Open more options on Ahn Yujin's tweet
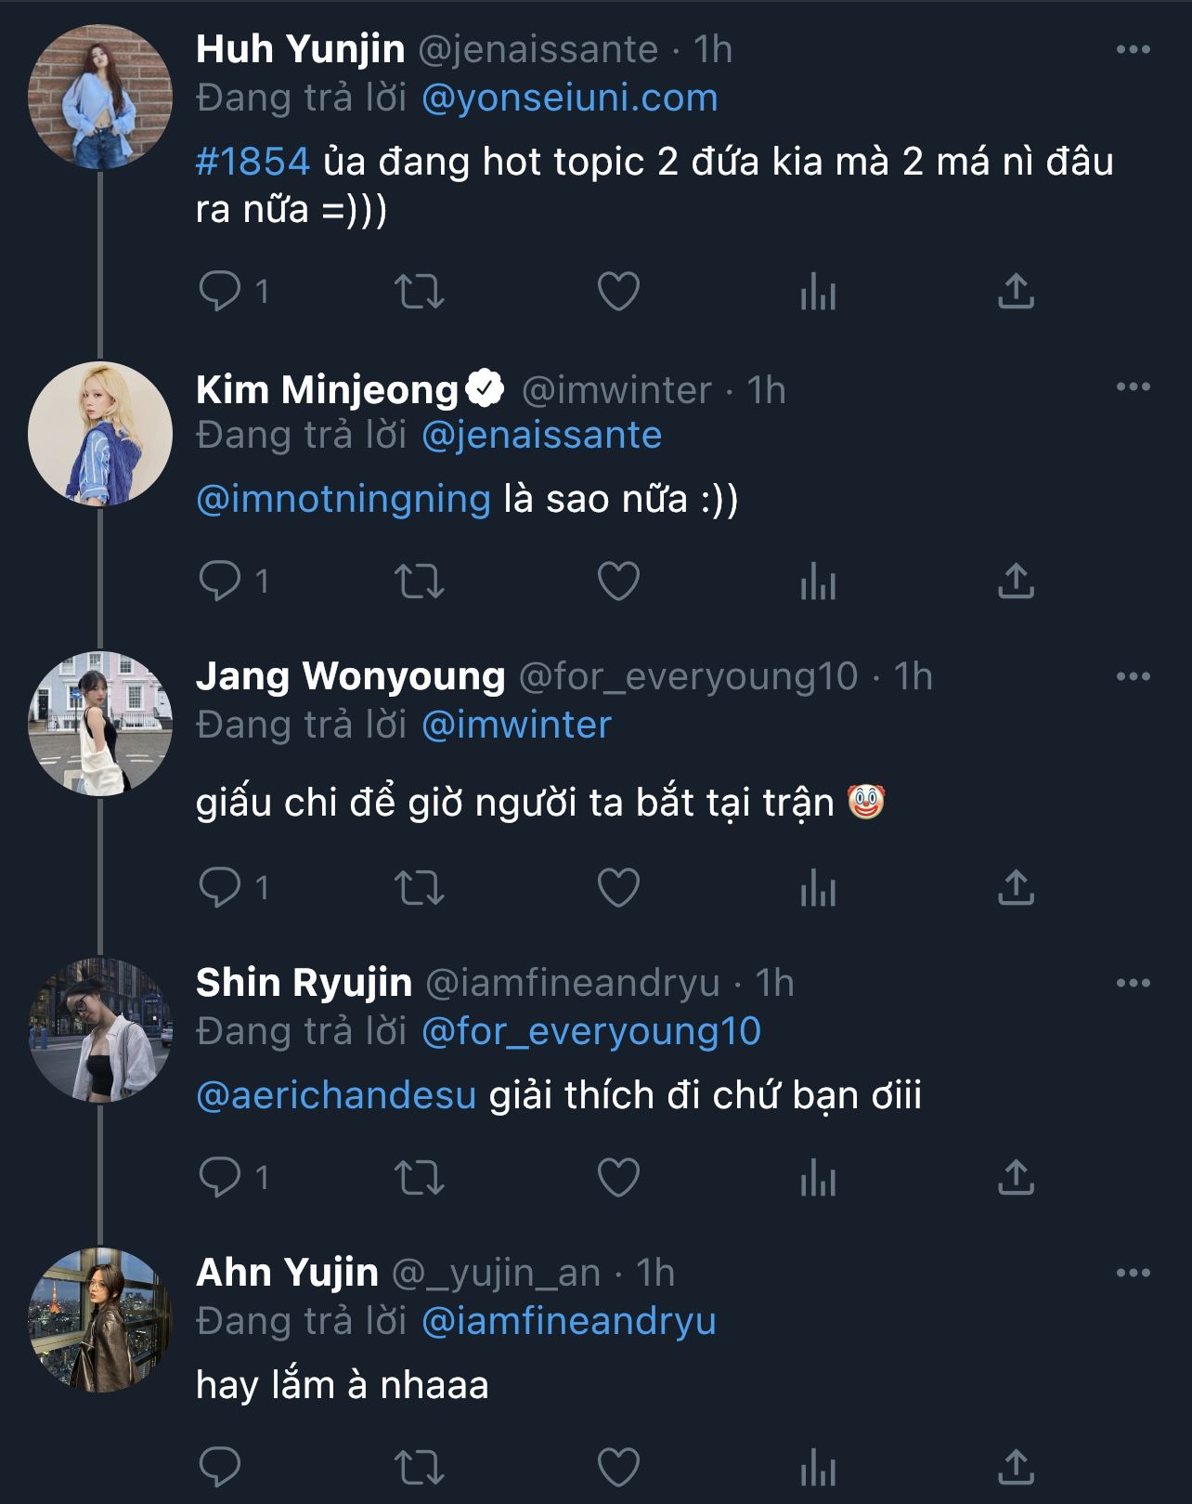This screenshot has height=1504, width=1192. tap(1133, 1274)
